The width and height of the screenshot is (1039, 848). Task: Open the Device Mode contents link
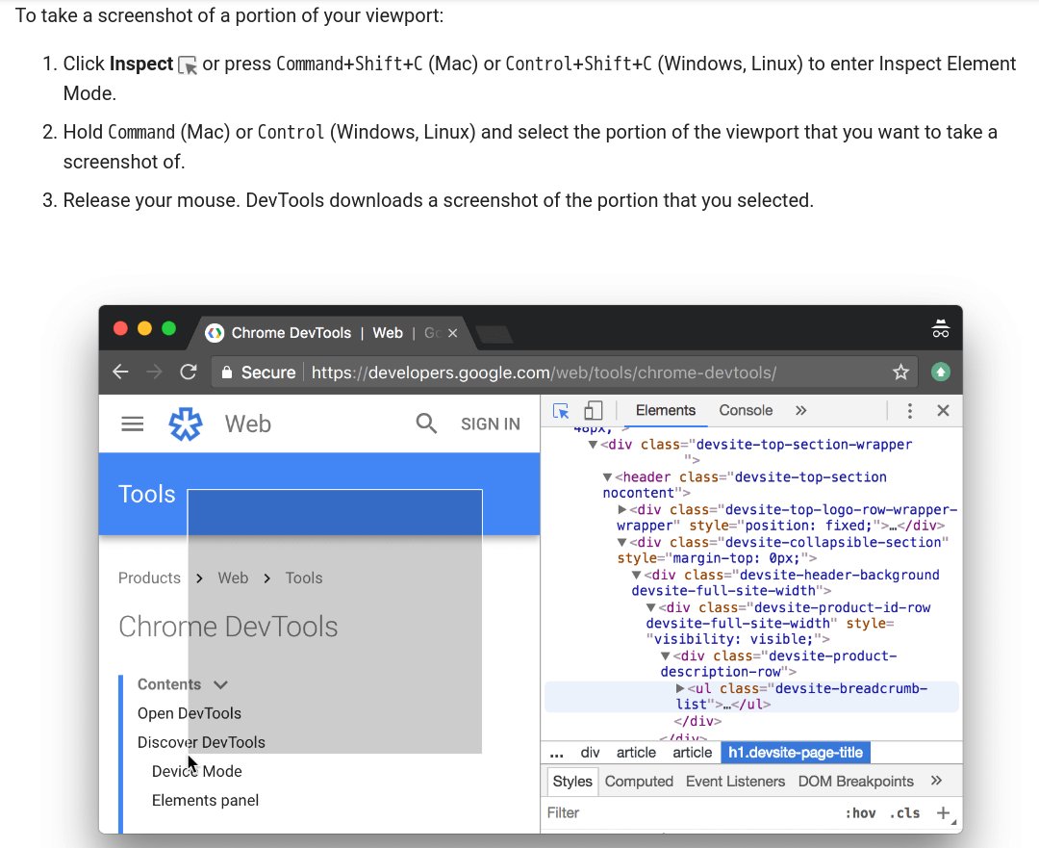point(197,772)
